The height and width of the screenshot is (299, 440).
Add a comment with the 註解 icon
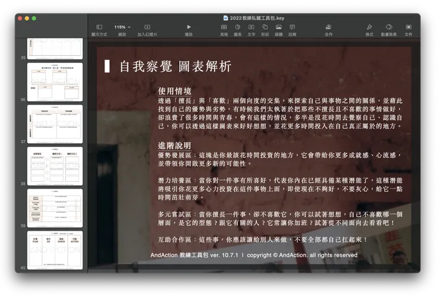click(293, 27)
